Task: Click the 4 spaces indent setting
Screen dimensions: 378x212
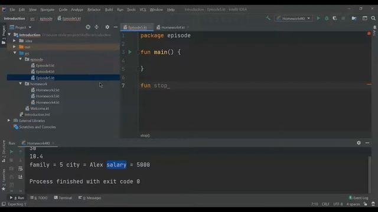Action: pyautogui.click(x=353, y=204)
